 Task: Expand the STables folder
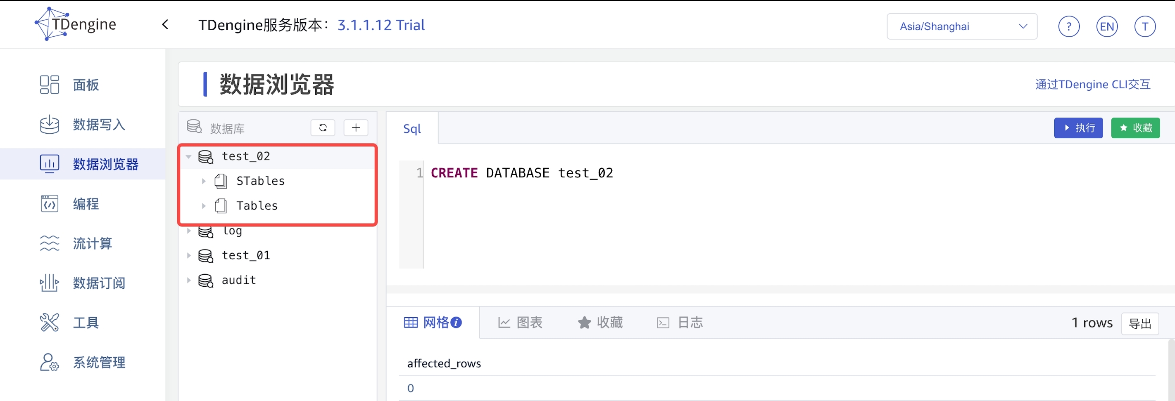click(203, 182)
